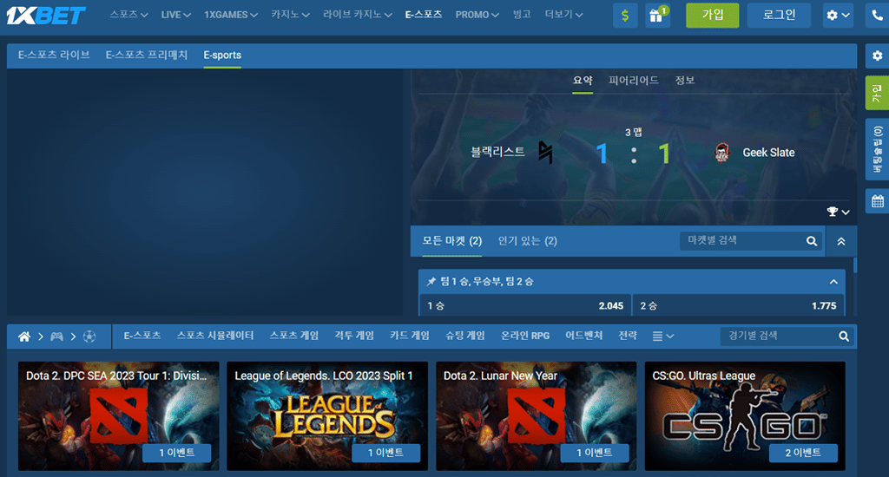889x477 pixels.
Task: Click the pin icon on market header
Action: coord(431,282)
